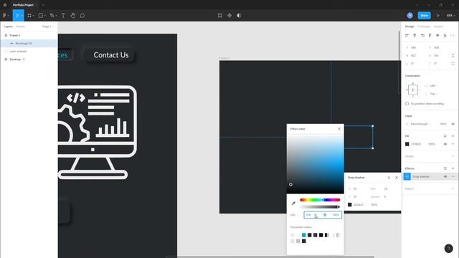Image resolution: width=459 pixels, height=258 pixels.
Task: Toggle independent corners icon
Action: [x=453, y=64]
